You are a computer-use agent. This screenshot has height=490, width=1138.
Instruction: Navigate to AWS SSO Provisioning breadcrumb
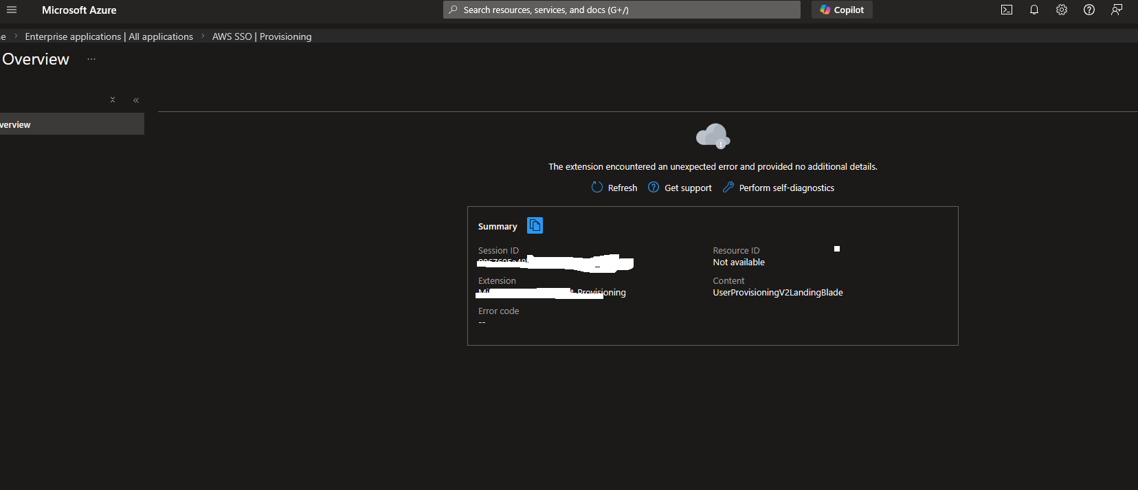click(262, 36)
